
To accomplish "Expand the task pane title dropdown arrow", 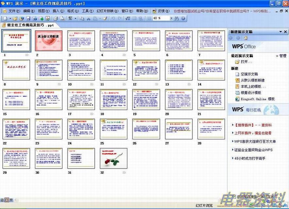I will pyautogui.click(x=281, y=32).
